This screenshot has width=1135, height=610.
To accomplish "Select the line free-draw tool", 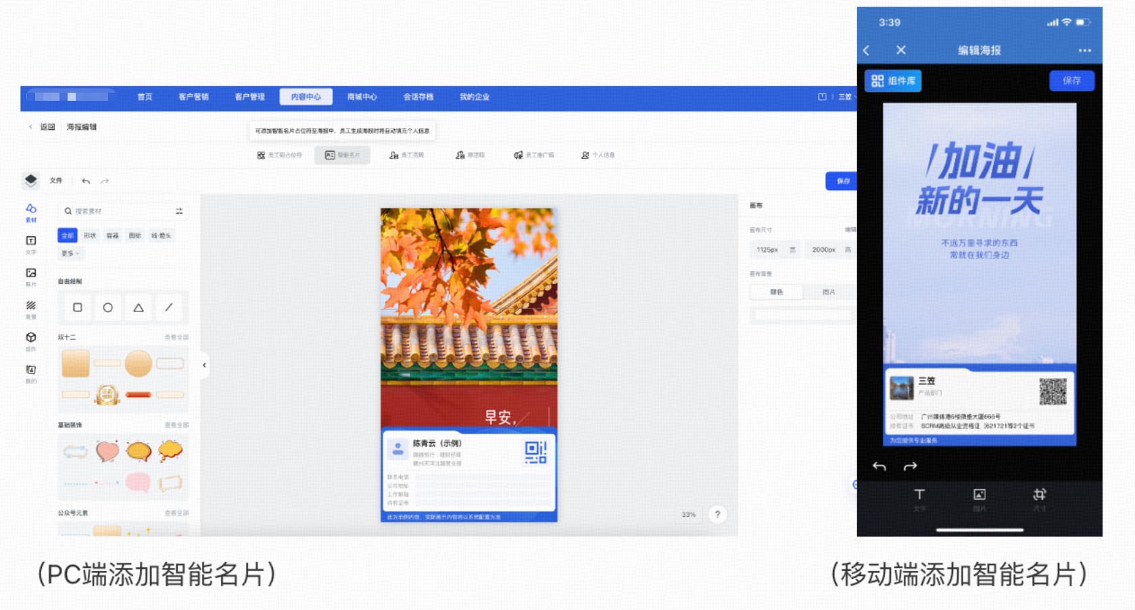I will click(169, 307).
